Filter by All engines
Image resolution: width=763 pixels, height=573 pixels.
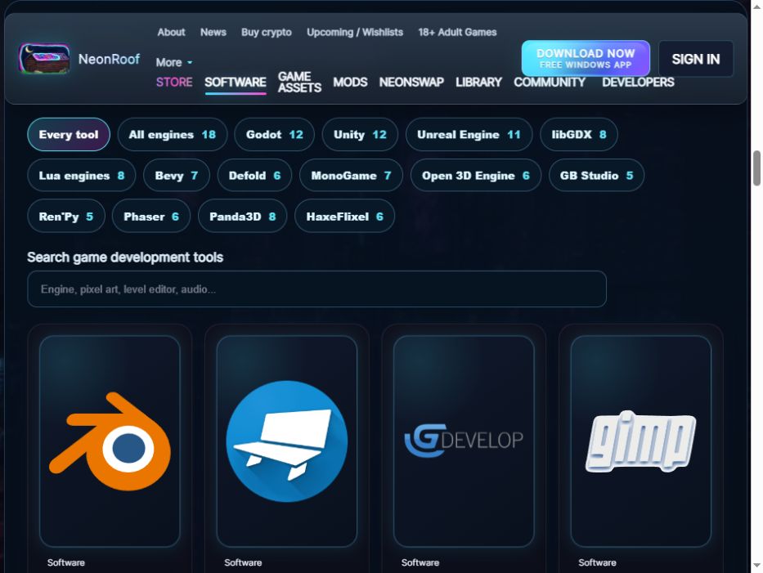(x=173, y=134)
